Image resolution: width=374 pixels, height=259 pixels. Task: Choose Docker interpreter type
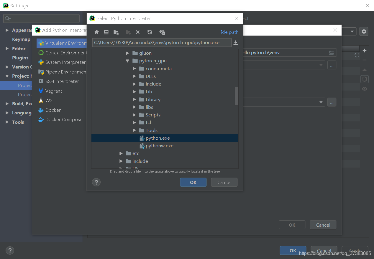coord(62,110)
